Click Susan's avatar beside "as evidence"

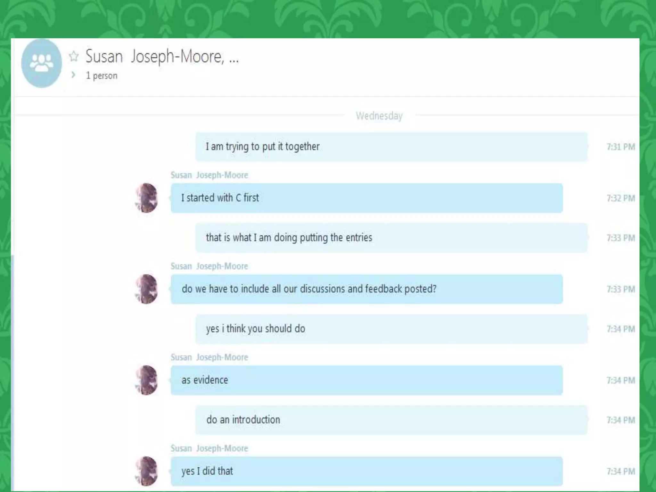tap(147, 380)
